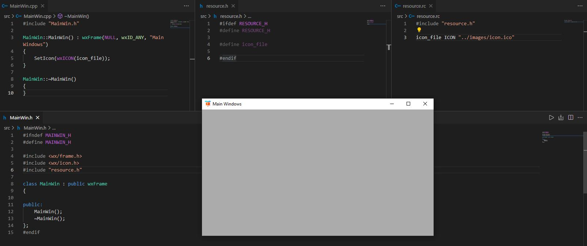Close the resource.h editor tab
Viewport: 587px width, 246px height.
233,6
